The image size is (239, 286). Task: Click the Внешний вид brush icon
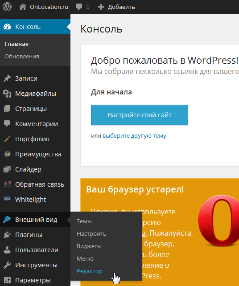click(7, 220)
